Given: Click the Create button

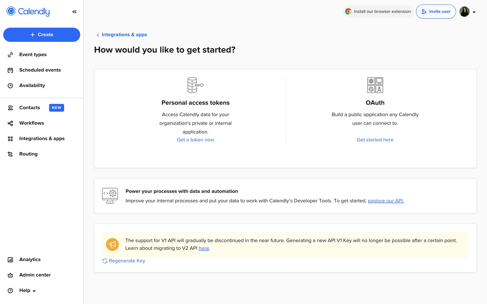Looking at the screenshot, I should [42, 35].
